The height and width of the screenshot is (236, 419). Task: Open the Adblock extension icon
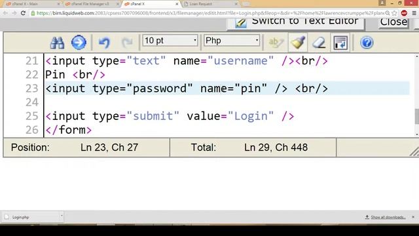tap(404, 13)
